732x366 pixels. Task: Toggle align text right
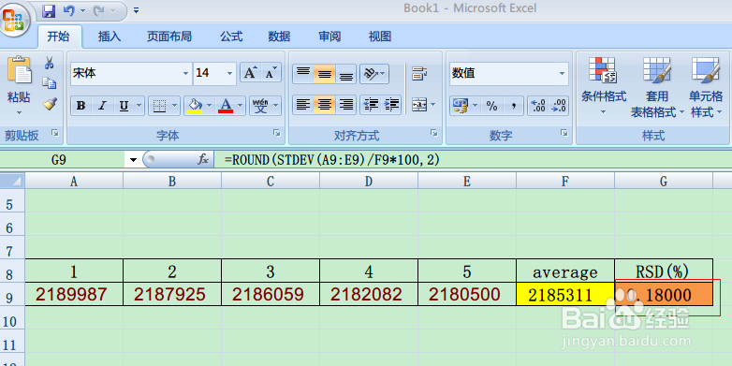coord(346,105)
